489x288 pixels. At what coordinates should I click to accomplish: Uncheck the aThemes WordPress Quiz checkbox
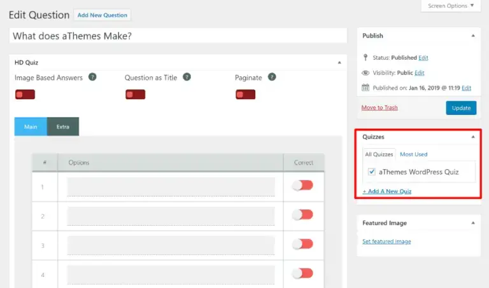coord(371,172)
